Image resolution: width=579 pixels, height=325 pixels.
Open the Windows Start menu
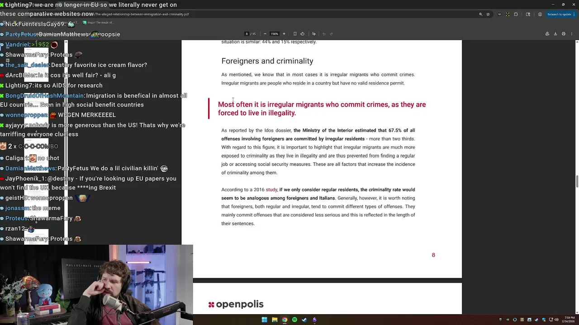pos(264,320)
